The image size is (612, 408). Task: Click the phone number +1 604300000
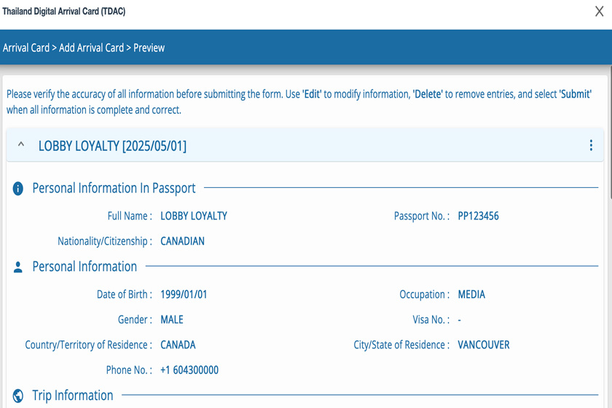[189, 370]
